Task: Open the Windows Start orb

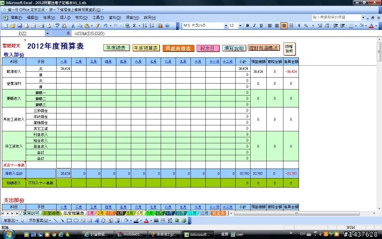Action: pos(8,234)
